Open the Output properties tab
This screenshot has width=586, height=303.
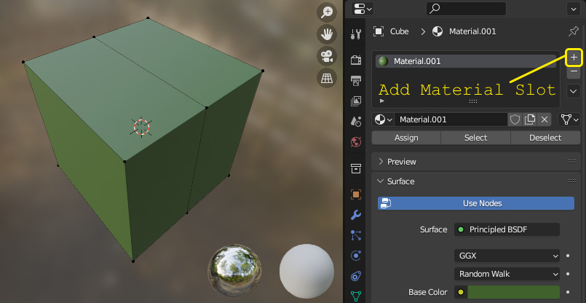356,80
